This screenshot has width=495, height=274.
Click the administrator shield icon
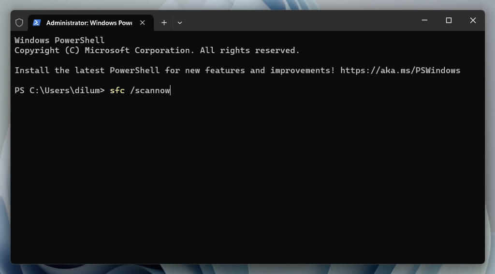pos(19,23)
